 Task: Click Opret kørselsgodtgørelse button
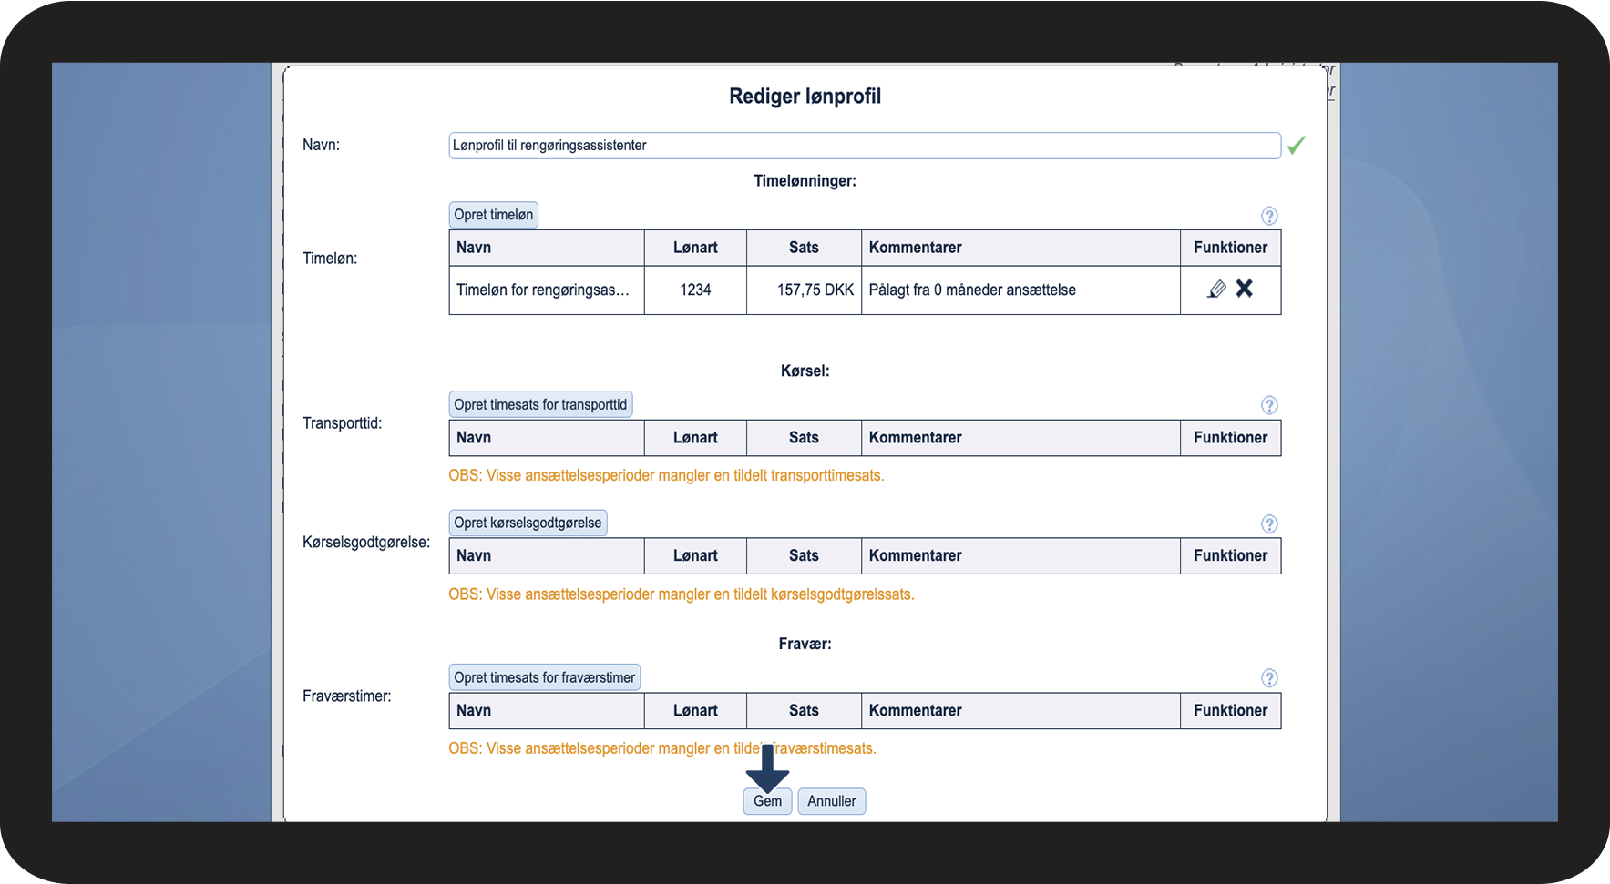[528, 523]
